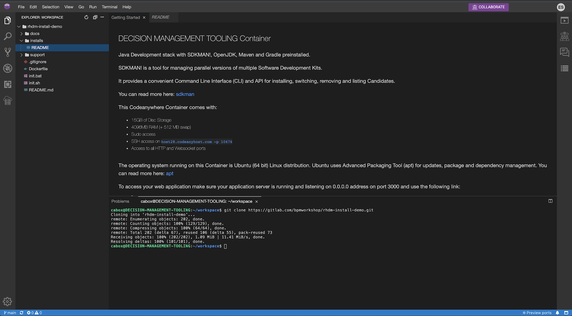The height and width of the screenshot is (316, 572).
Task: Click the main branch indicator in status bar
Action: tap(10, 313)
